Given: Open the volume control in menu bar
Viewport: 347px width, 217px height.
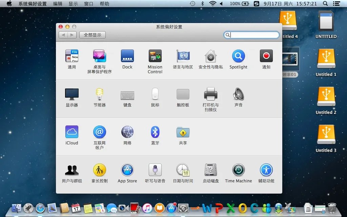Looking at the screenshot, I should click(222, 4).
